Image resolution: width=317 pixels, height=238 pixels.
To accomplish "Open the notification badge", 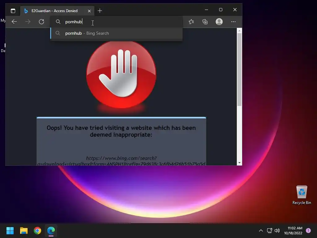I will tap(308, 231).
